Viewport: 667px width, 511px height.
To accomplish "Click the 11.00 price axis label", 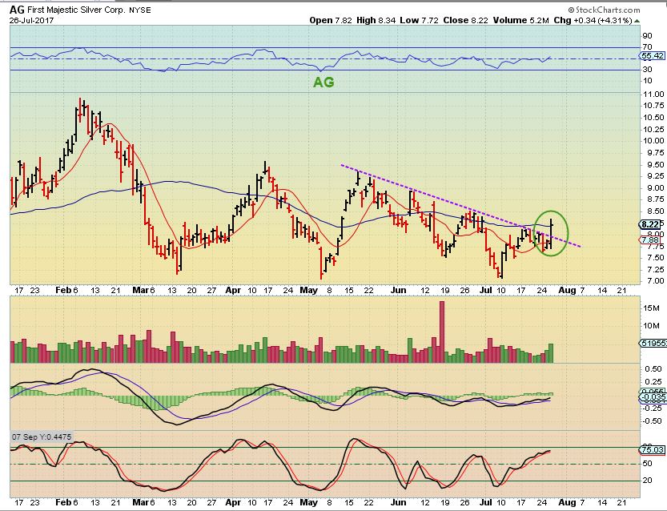I will point(654,94).
